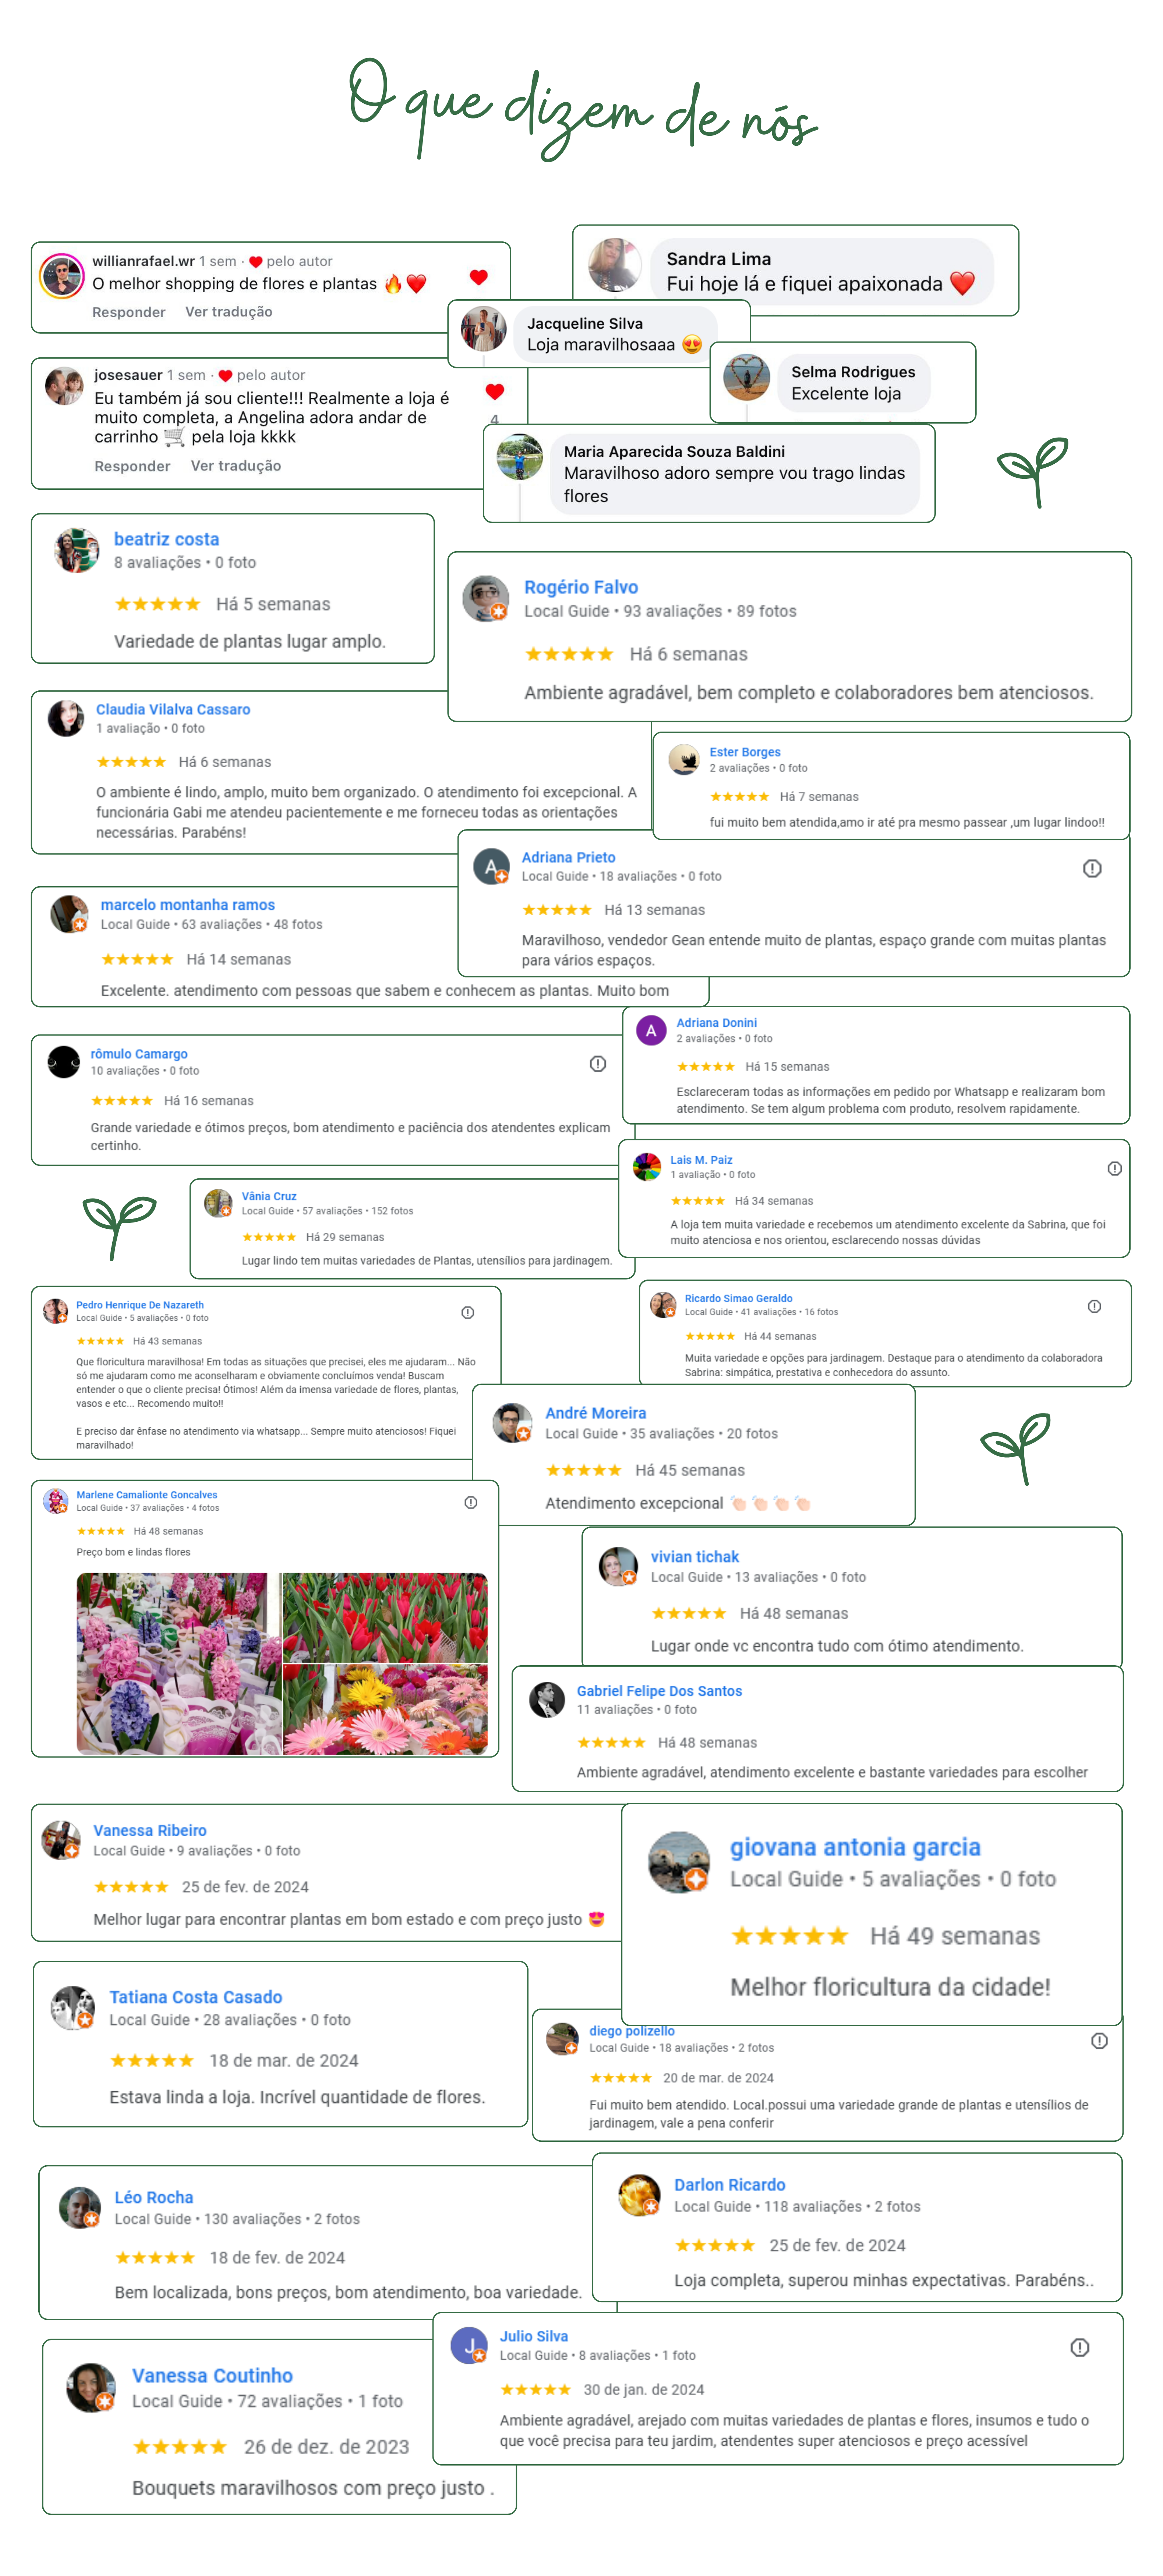This screenshot has width=1163, height=2576.
Task: Open Rogério Falvo's reviewer profile name
Action: click(x=581, y=587)
